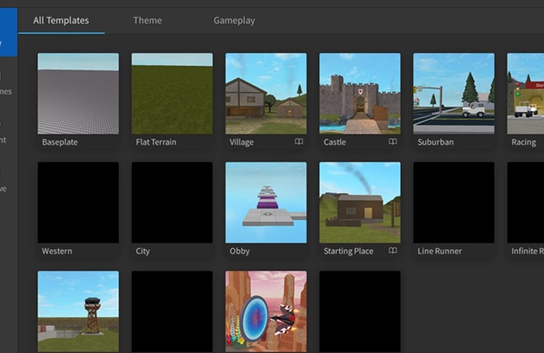Image resolution: width=544 pixels, height=353 pixels.
Task: Open the Western template
Action: 78,201
